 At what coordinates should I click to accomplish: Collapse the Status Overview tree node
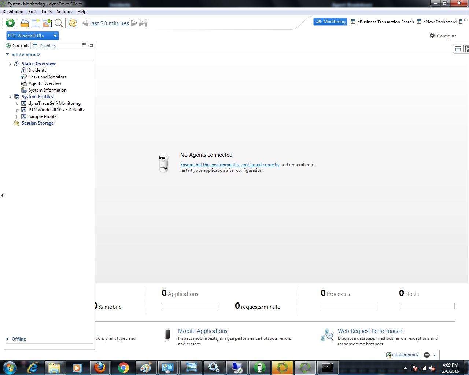[10, 64]
